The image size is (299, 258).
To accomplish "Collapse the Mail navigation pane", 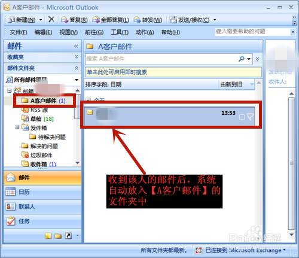I will point(76,46).
